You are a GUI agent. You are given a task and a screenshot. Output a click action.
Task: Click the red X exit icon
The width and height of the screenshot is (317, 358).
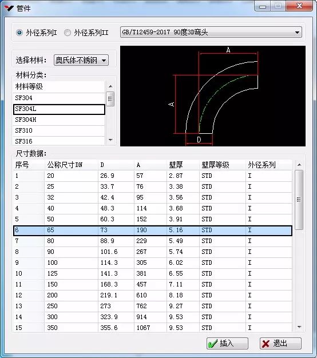click(x=266, y=344)
